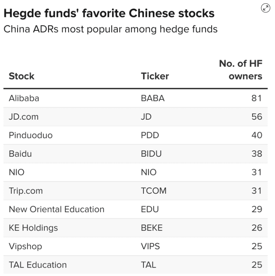Select the KE Holdings stock name

pos(33,228)
